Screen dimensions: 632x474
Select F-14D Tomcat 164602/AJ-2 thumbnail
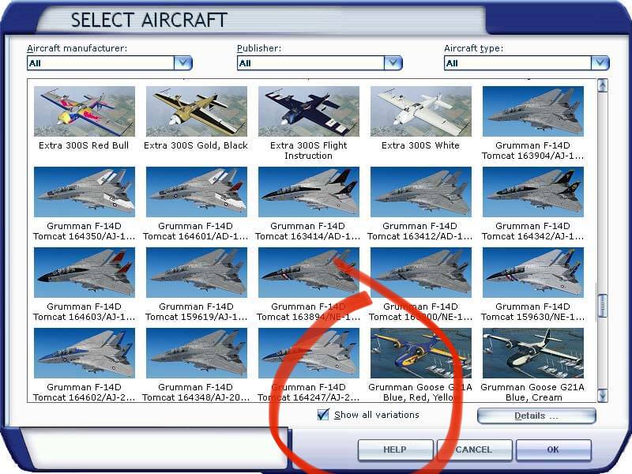pos(85,353)
